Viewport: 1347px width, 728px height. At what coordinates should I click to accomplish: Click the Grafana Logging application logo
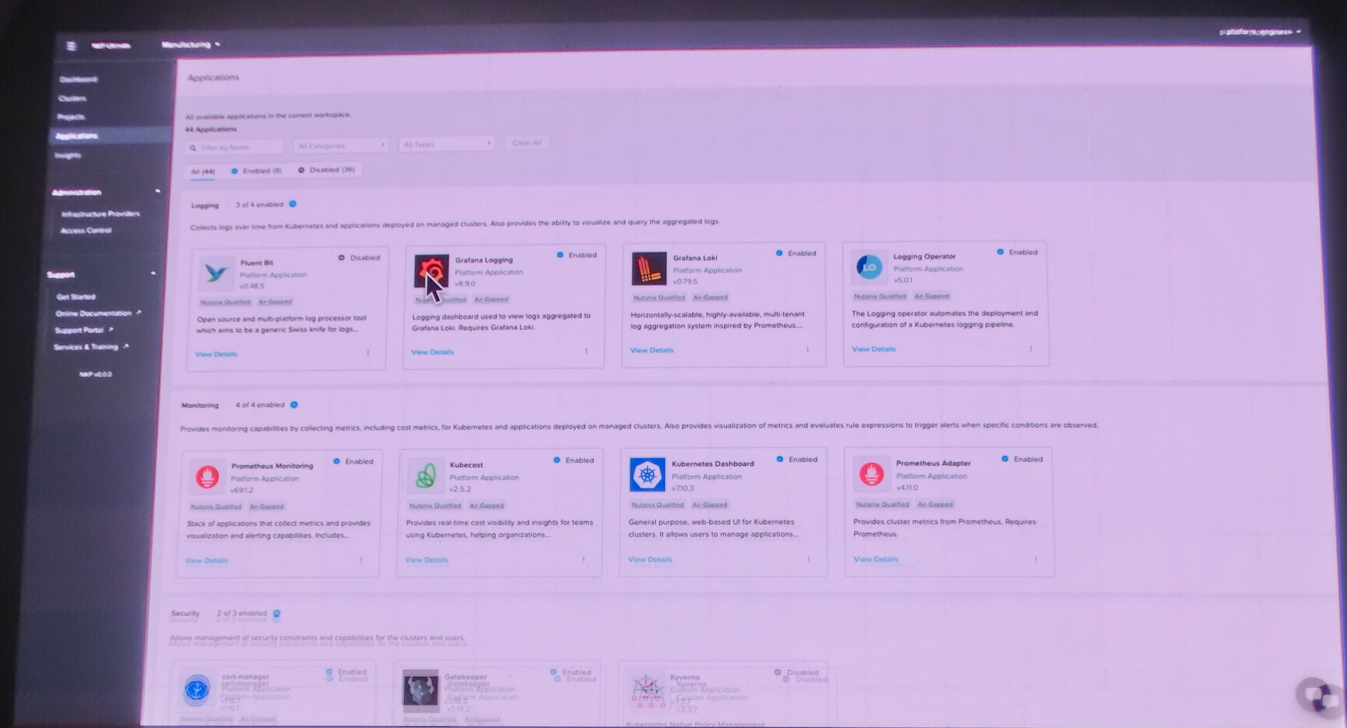[431, 271]
